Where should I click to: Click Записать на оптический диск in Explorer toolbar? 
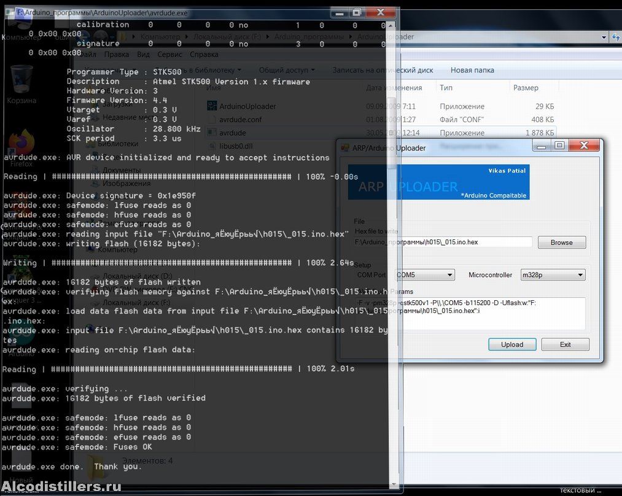(x=383, y=70)
